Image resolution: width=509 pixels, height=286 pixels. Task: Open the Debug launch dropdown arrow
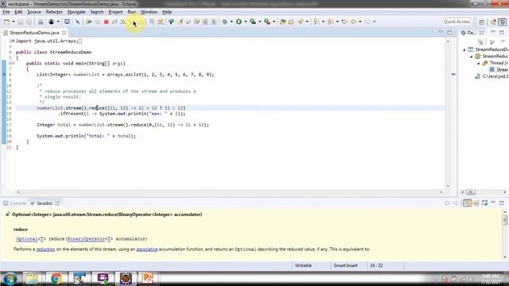(231, 21)
